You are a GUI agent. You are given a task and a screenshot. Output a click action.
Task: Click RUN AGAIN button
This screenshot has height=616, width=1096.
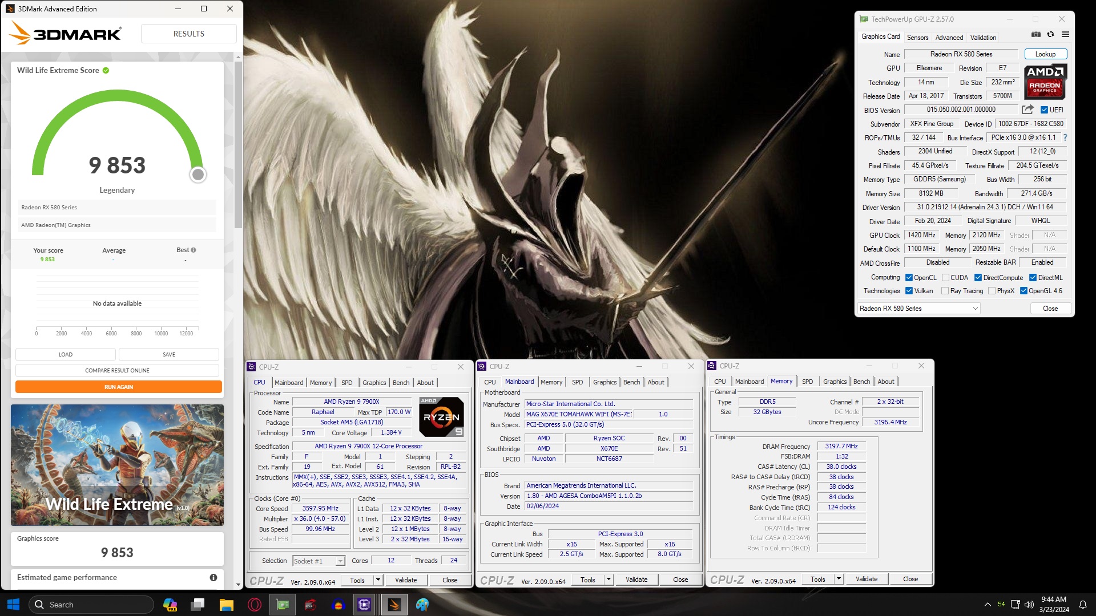[118, 387]
